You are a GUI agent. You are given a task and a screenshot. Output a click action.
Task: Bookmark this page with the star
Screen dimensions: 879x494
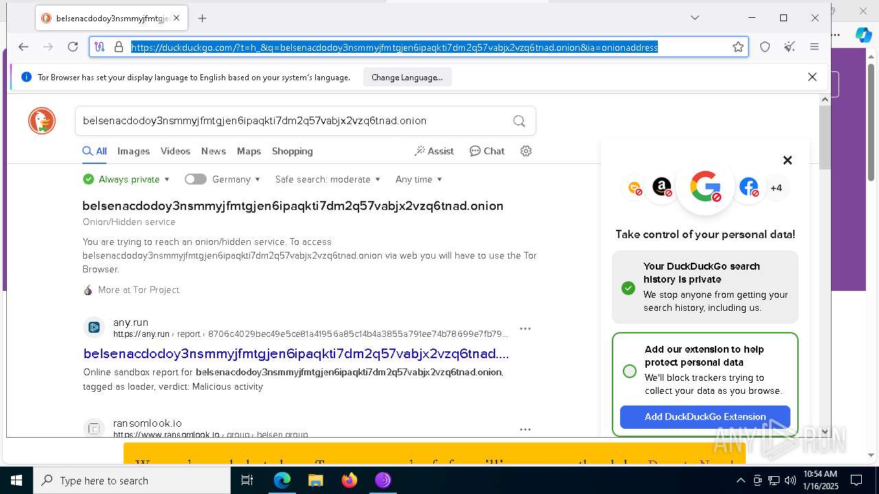738,47
